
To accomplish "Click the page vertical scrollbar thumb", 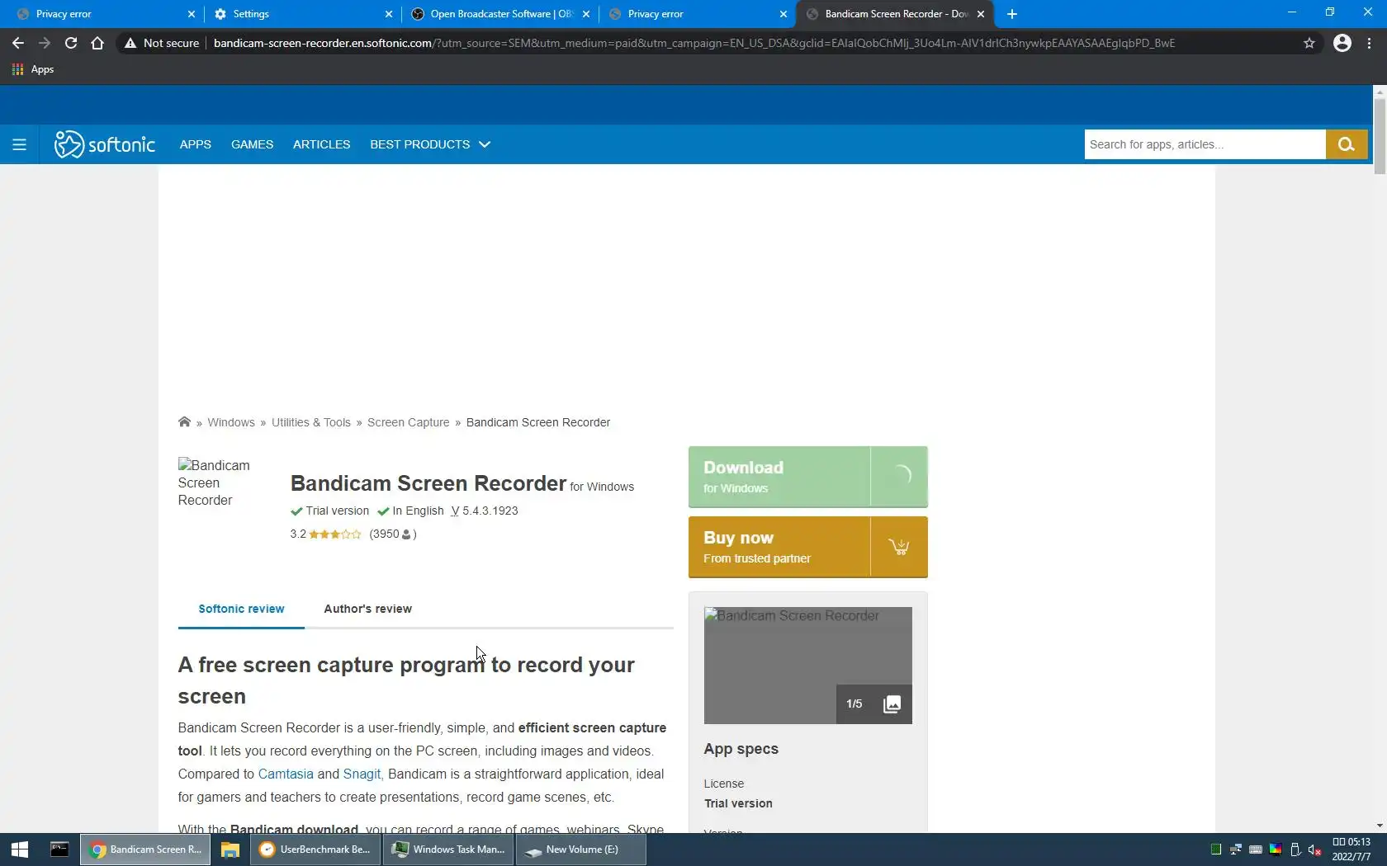I will point(1380,135).
